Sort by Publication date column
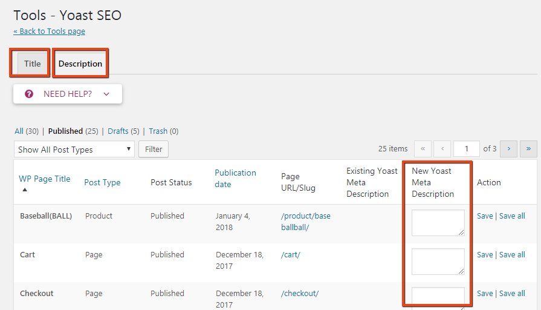The width and height of the screenshot is (541, 310). coord(235,179)
